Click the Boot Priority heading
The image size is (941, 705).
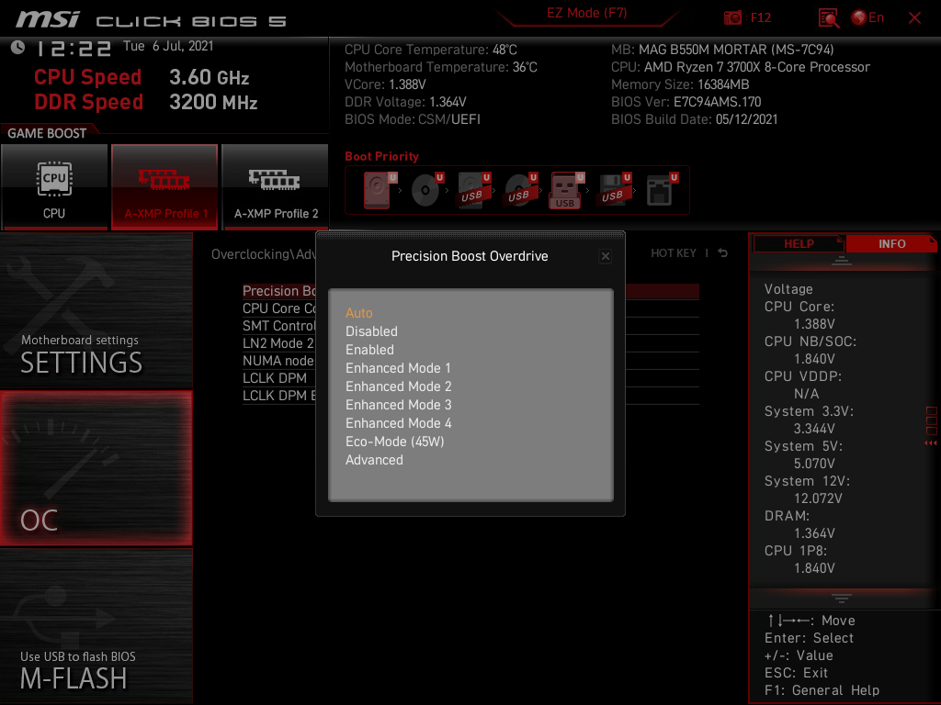381,156
